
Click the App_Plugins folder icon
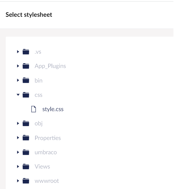click(26, 66)
